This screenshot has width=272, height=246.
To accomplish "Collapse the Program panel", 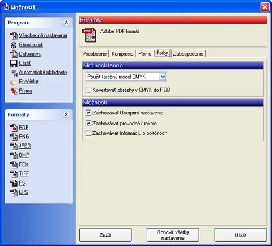I will point(66,23).
